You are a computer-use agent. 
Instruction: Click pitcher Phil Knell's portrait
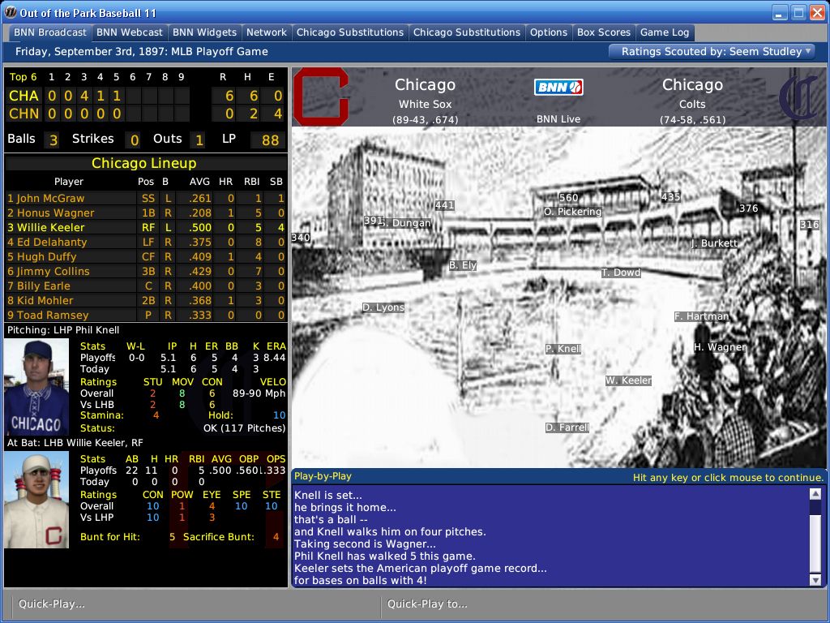36,387
